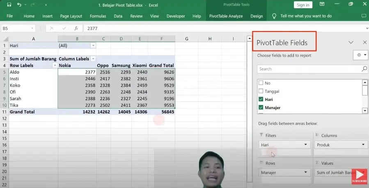Select column header G
Image resolution: width=369 pixels, height=188 pixels.
pyautogui.click(x=187, y=39)
